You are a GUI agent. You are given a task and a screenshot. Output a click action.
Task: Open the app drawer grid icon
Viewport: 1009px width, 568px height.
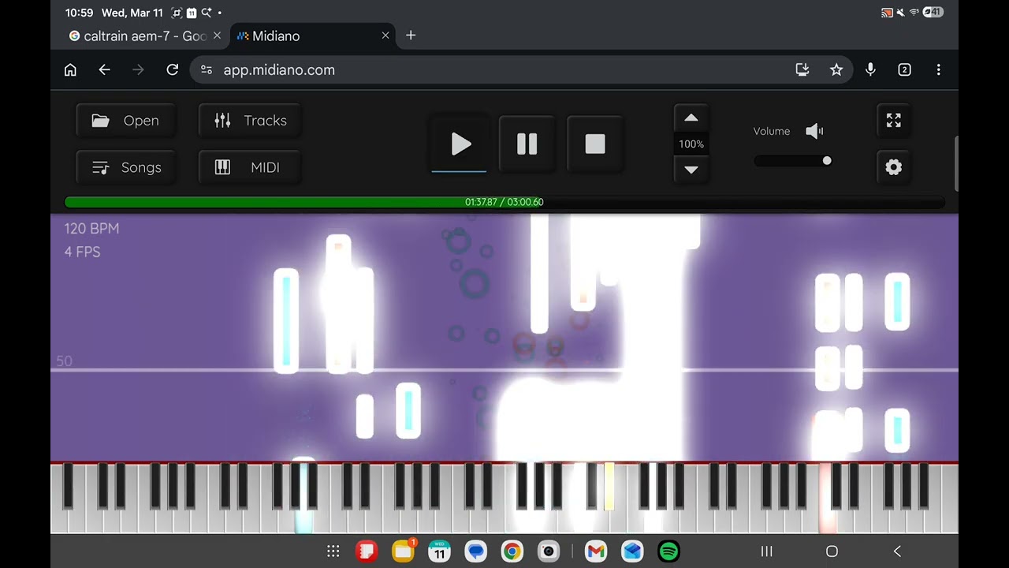pos(333,551)
